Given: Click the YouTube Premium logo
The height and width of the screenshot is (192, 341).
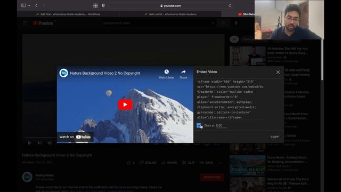Looking at the screenshot, I should [x=43, y=23].
